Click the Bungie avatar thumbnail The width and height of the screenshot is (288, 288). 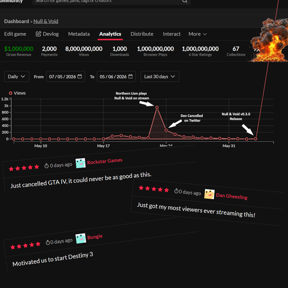pyautogui.click(x=81, y=238)
